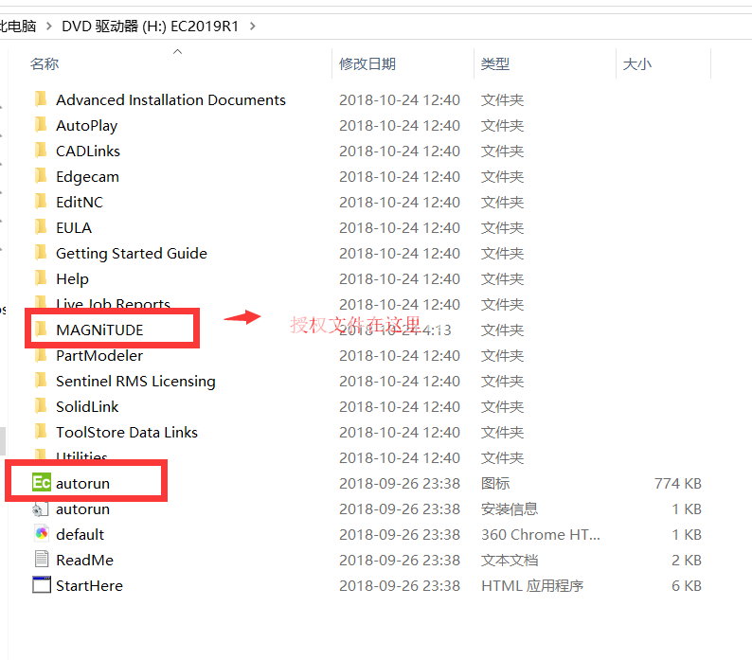Sort files by 类型 column header
Image resolution: width=752 pixels, height=660 pixels.
pyautogui.click(x=495, y=63)
